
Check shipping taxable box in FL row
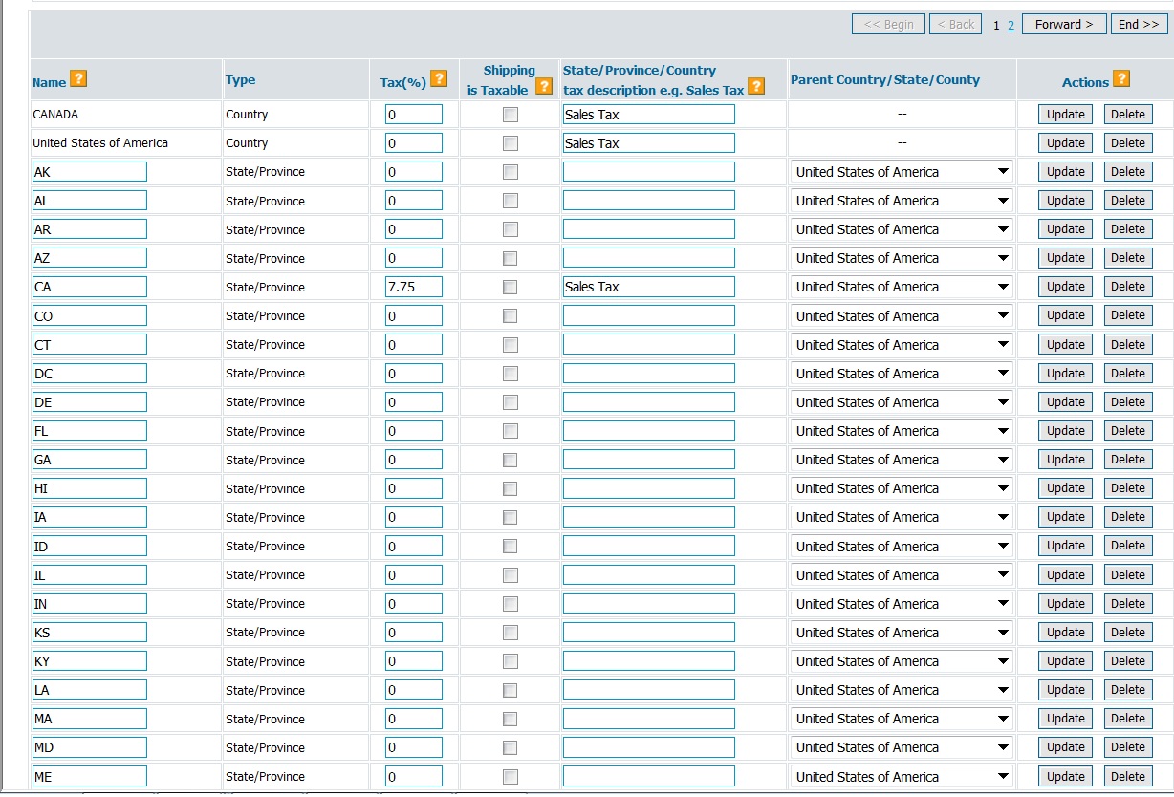[511, 431]
